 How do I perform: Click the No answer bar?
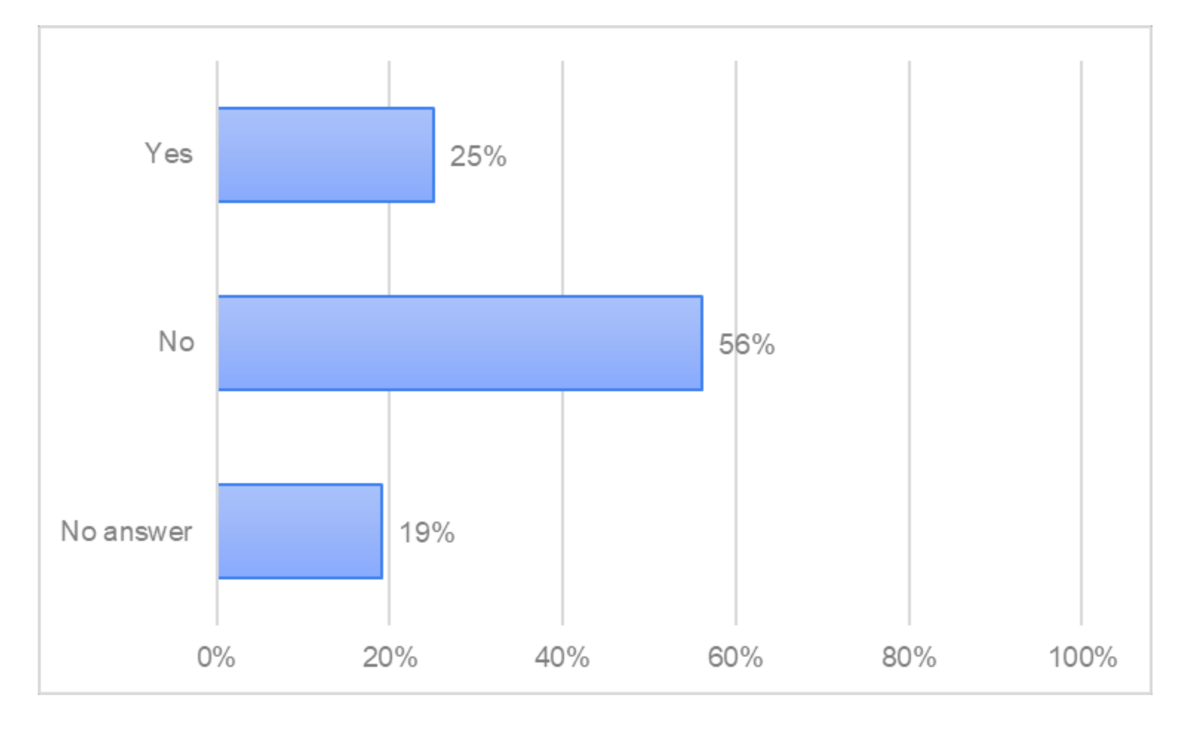[300, 531]
